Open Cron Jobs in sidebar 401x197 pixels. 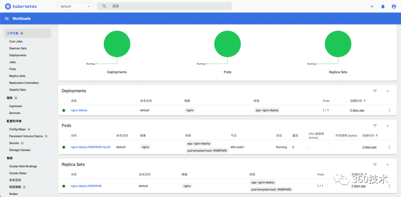pos(16,41)
